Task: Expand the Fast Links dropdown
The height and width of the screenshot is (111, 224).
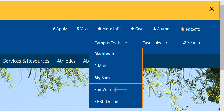Action: 155,43
